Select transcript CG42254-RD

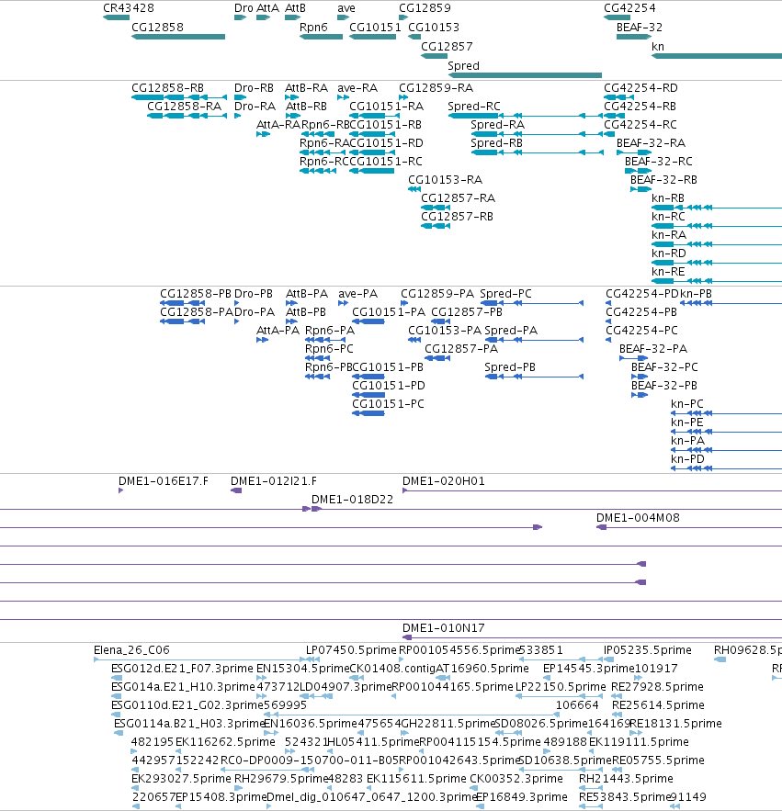[640, 88]
